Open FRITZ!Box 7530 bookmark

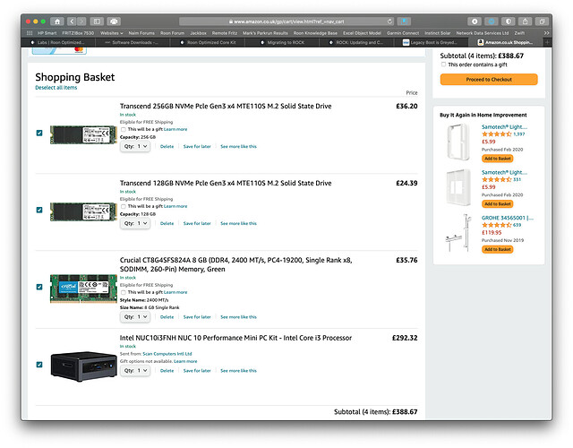click(78, 33)
